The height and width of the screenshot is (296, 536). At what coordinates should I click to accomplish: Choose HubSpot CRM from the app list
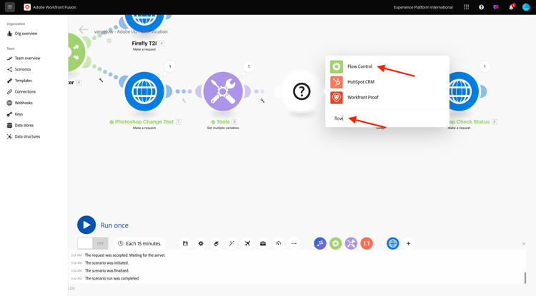pos(359,82)
